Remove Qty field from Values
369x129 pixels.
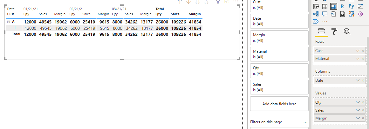coord(363,102)
